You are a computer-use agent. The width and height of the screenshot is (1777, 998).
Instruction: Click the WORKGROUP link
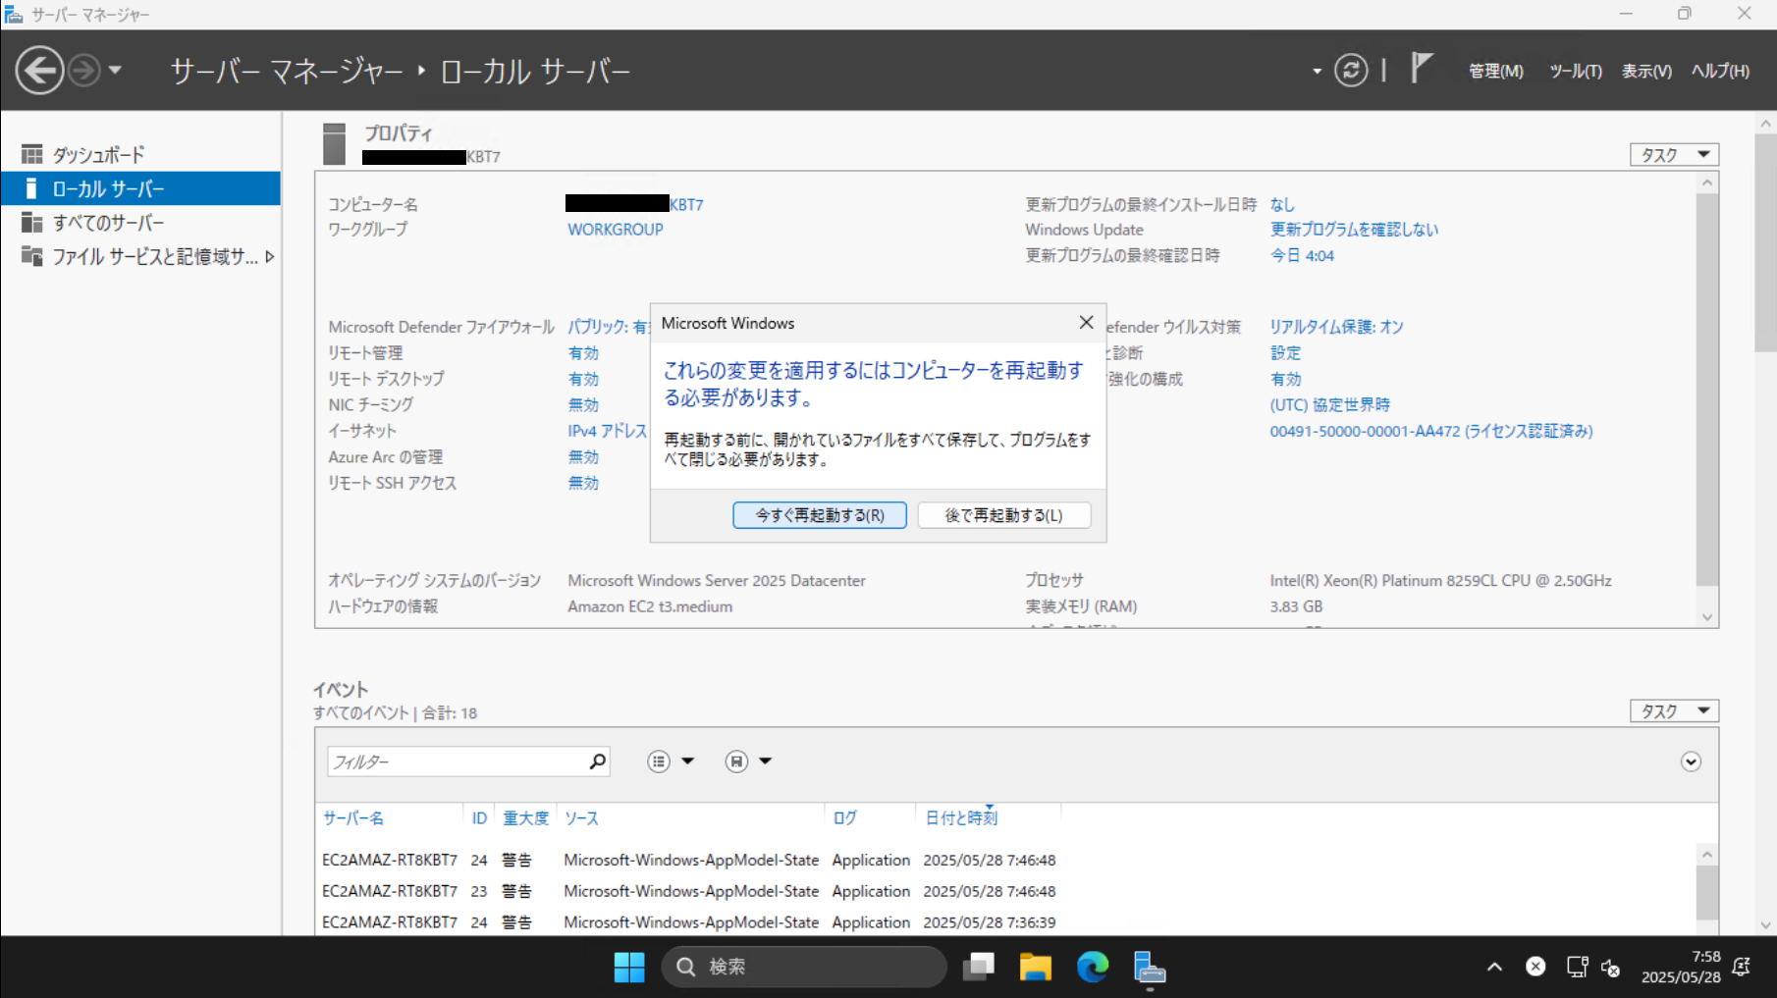pos(616,230)
